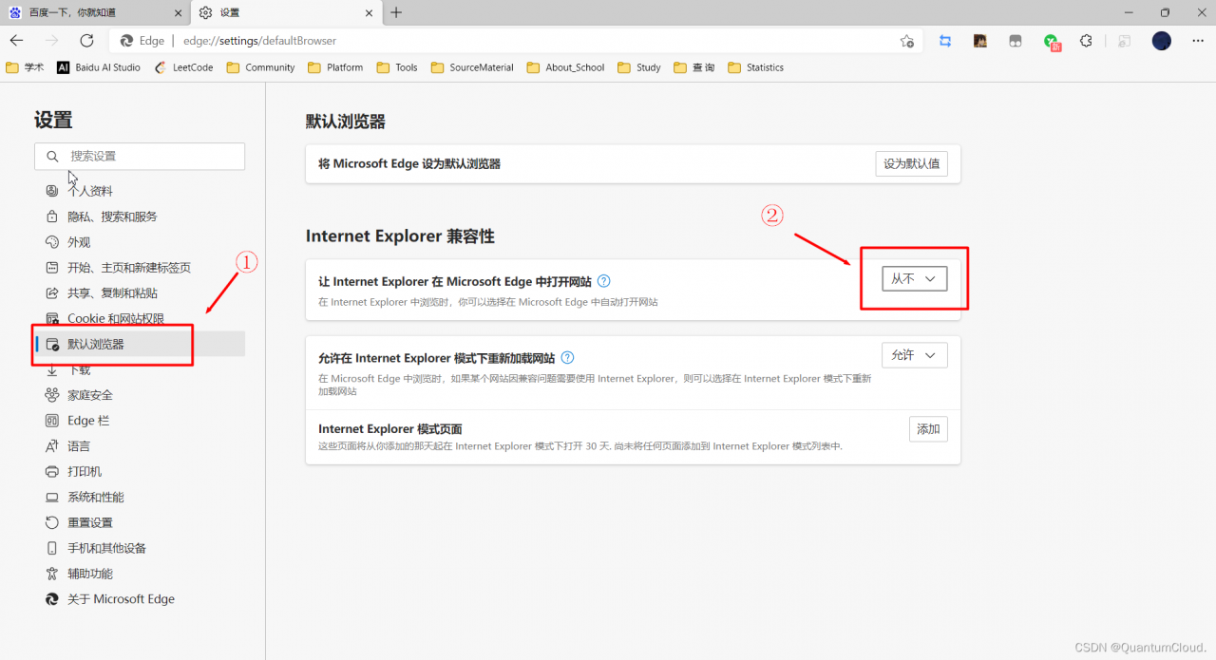
Task: Click the Internet Explorer mode toolbar icon
Action: pyautogui.click(x=1125, y=41)
